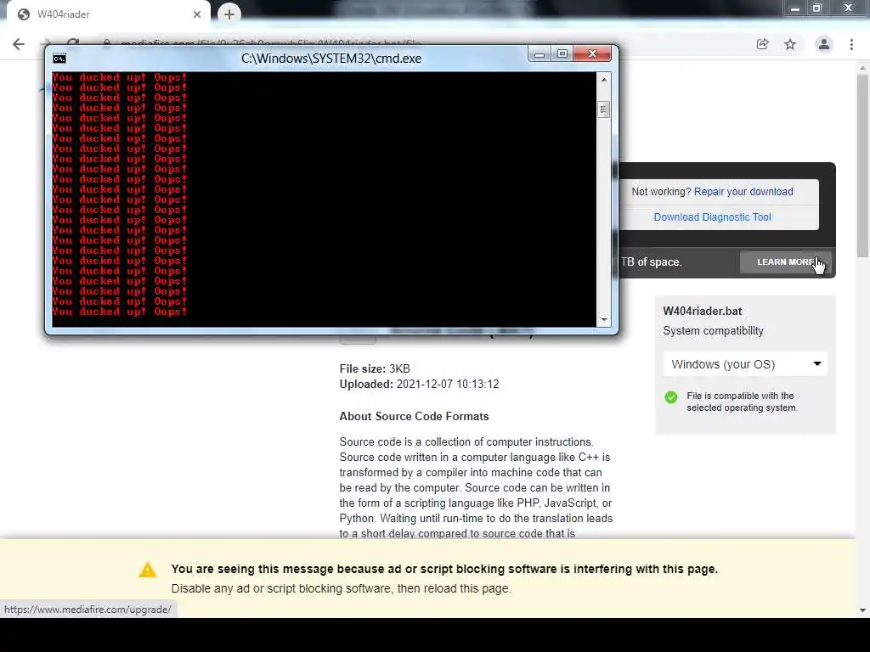Open a new browser tab
The image size is (870, 652).
point(229,14)
